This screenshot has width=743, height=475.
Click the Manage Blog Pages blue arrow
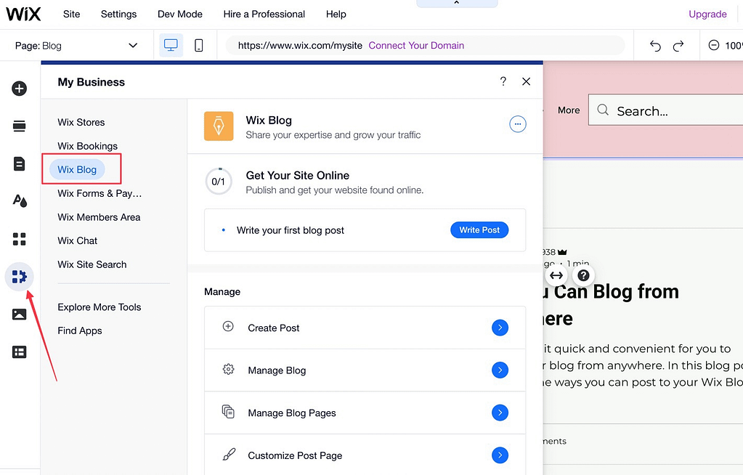click(500, 413)
